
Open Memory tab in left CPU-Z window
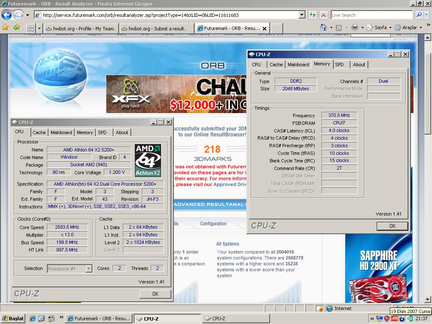(84, 132)
